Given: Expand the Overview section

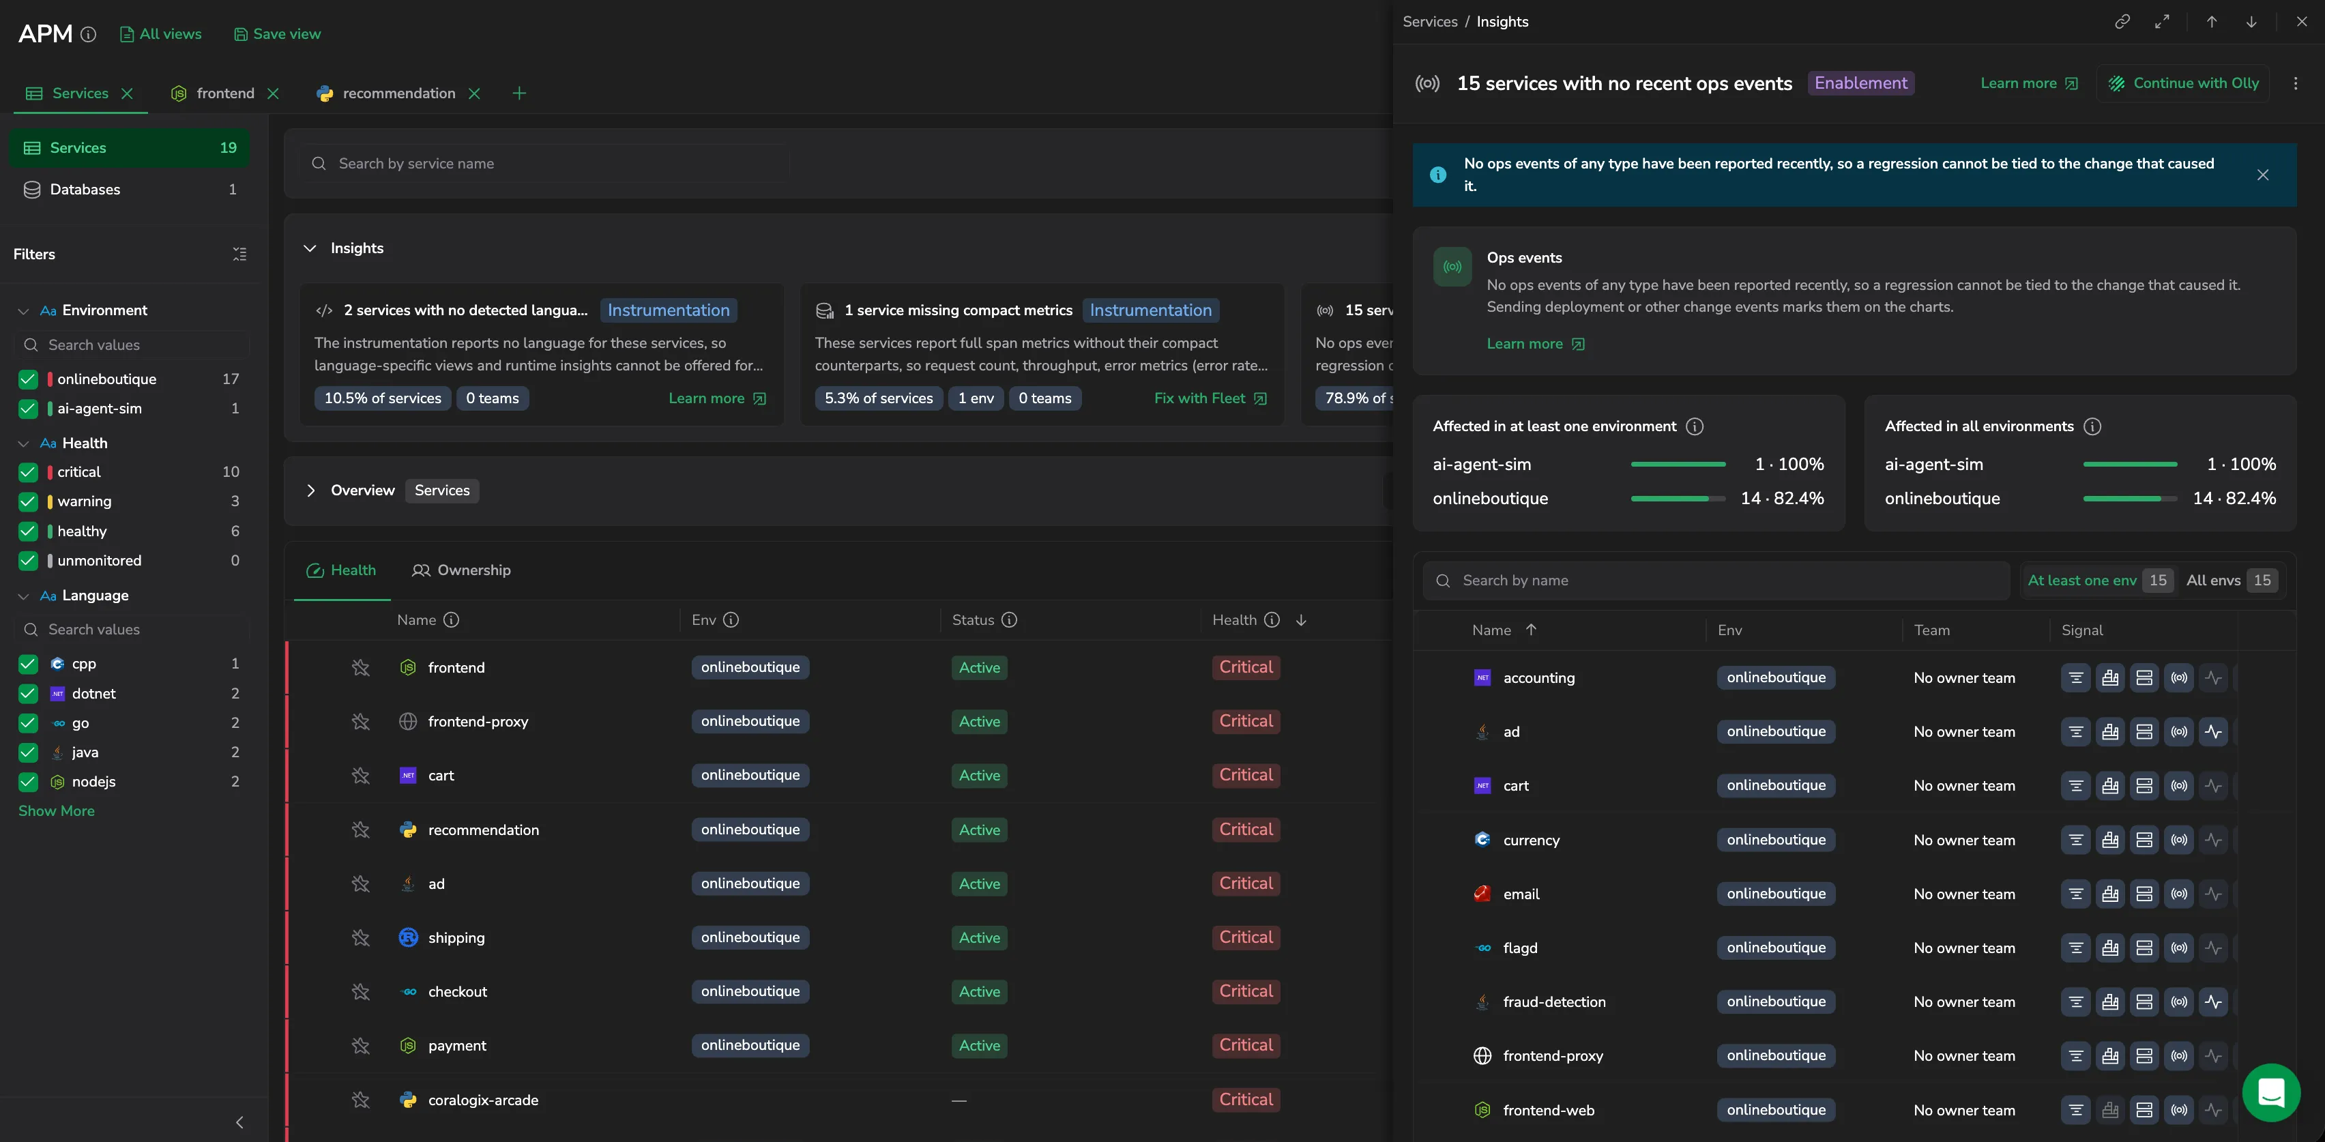Looking at the screenshot, I should click(310, 491).
